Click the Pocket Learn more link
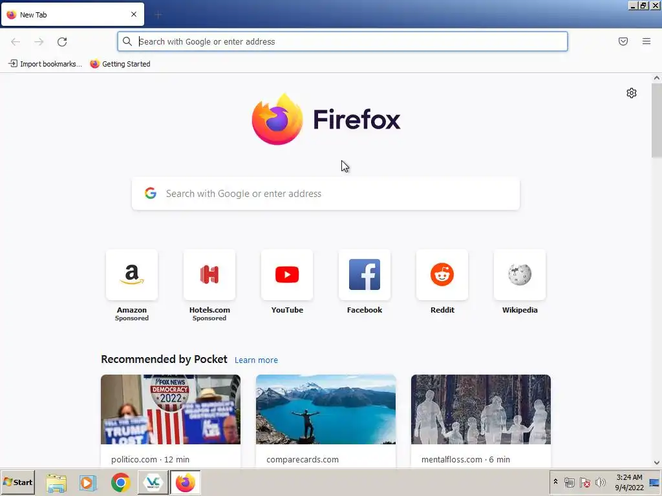The image size is (662, 496). point(256,360)
